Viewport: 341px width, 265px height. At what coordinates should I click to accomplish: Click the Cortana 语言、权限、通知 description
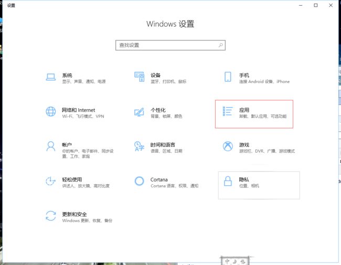[175, 186]
